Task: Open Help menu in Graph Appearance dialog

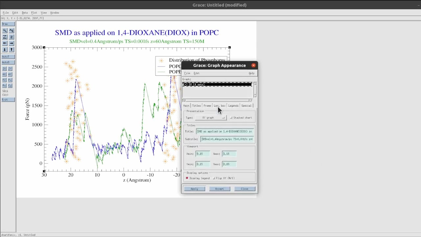Action: pos(251,73)
